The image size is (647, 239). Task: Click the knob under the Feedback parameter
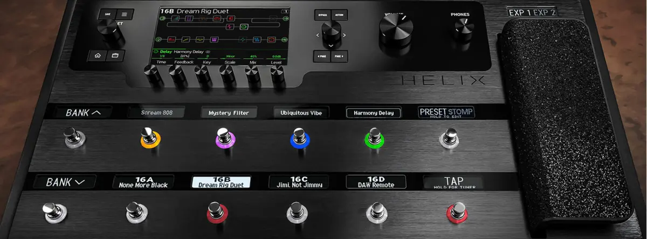[x=178, y=77]
